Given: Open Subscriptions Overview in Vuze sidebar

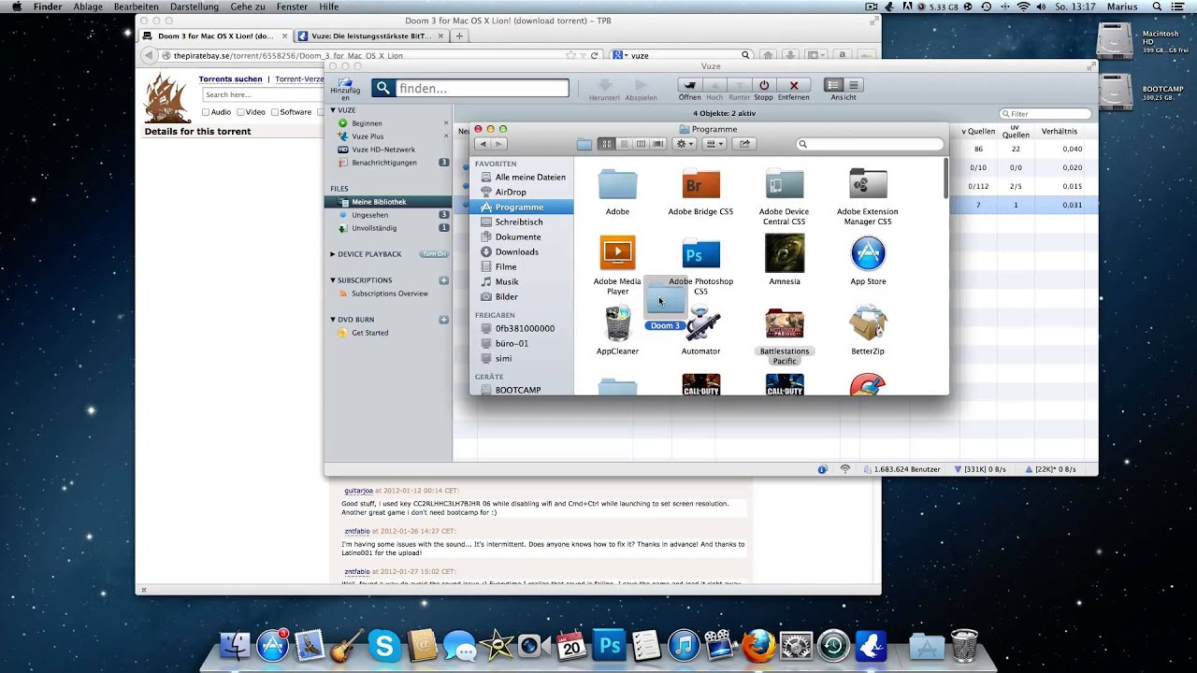Looking at the screenshot, I should [389, 294].
